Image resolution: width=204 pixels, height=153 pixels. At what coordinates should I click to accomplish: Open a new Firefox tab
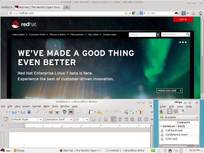pos(67,7)
